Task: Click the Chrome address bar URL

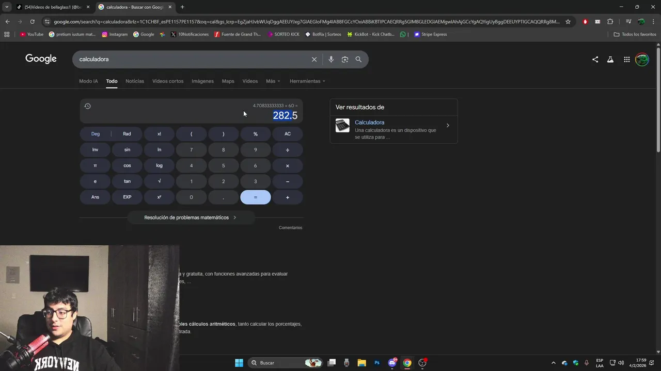Action: point(306,22)
